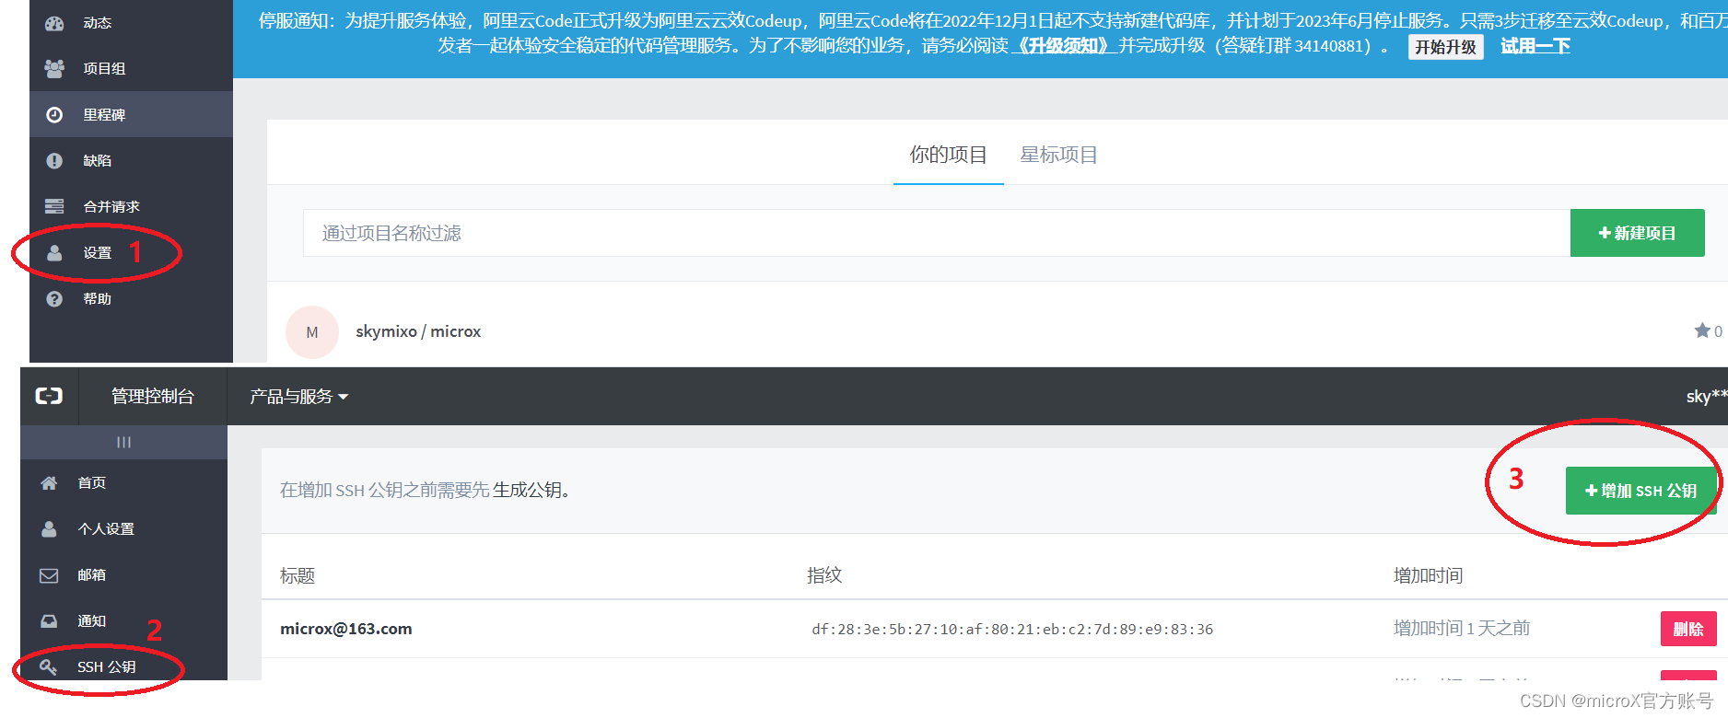
Task: Switch to 星标项目 tab
Action: 1058,155
